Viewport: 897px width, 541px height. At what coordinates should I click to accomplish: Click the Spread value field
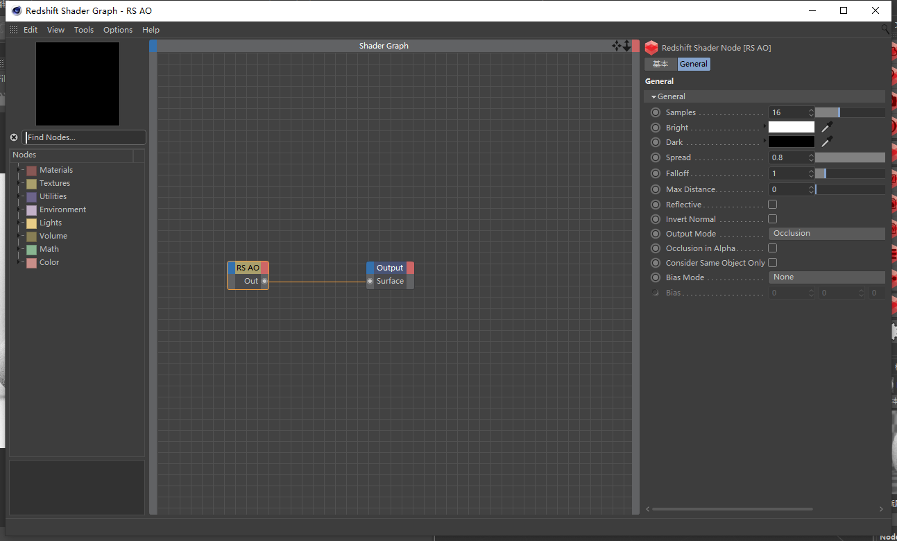[x=787, y=157]
